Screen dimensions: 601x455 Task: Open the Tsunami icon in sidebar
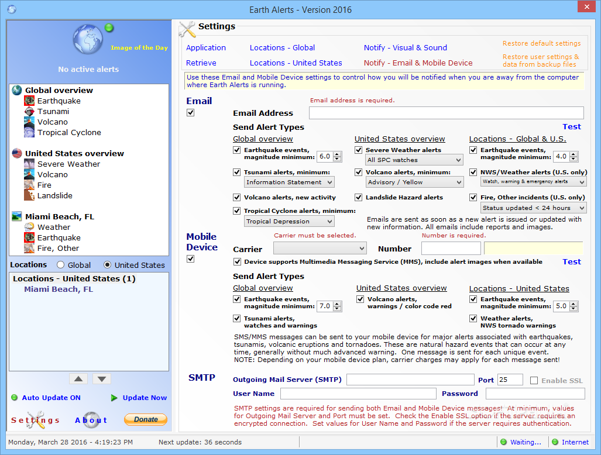point(29,112)
